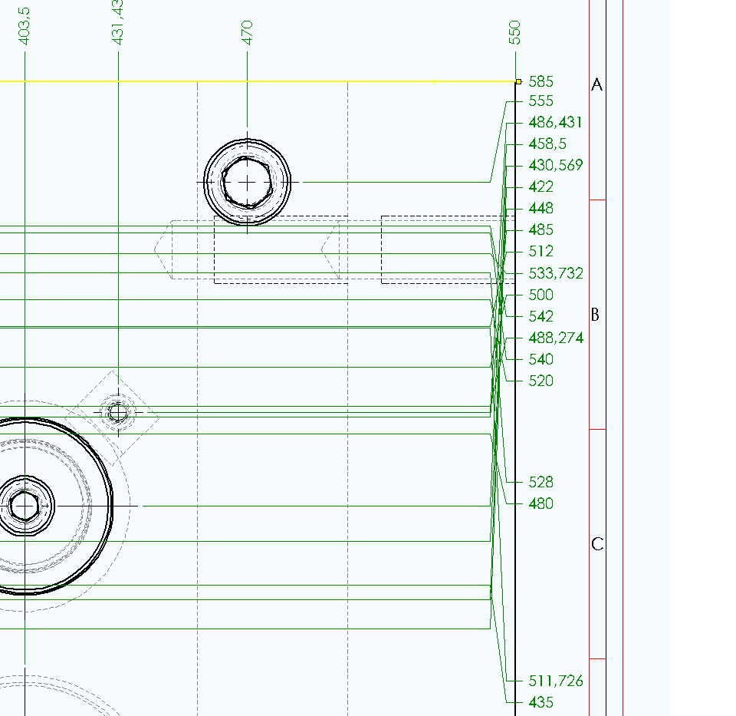The image size is (736, 716).
Task: Select the small screw inside dashed diamond
Action: [x=118, y=413]
